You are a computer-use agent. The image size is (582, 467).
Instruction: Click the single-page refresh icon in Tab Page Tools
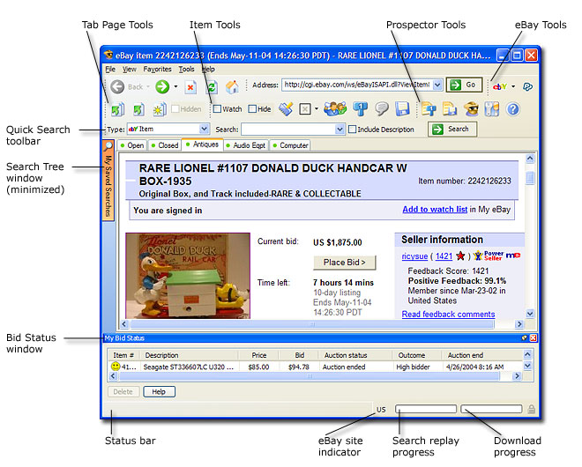click(138, 109)
